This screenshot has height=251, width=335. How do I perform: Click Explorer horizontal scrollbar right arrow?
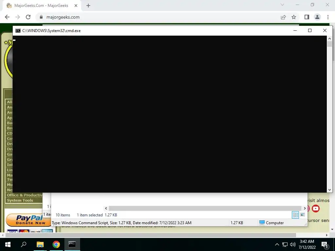[305, 208]
